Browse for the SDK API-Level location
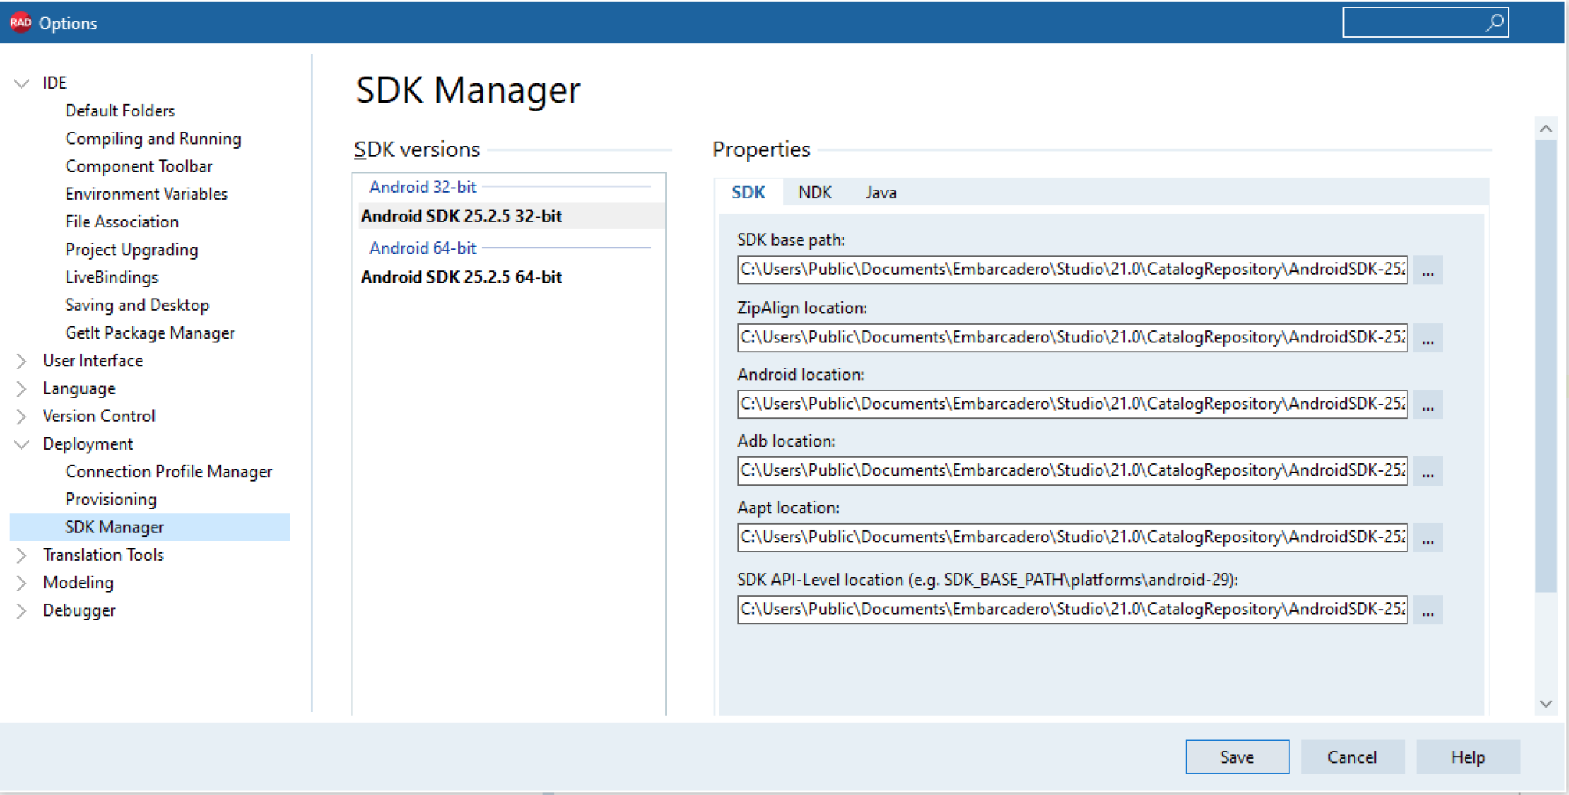1569x795 pixels. (1428, 610)
